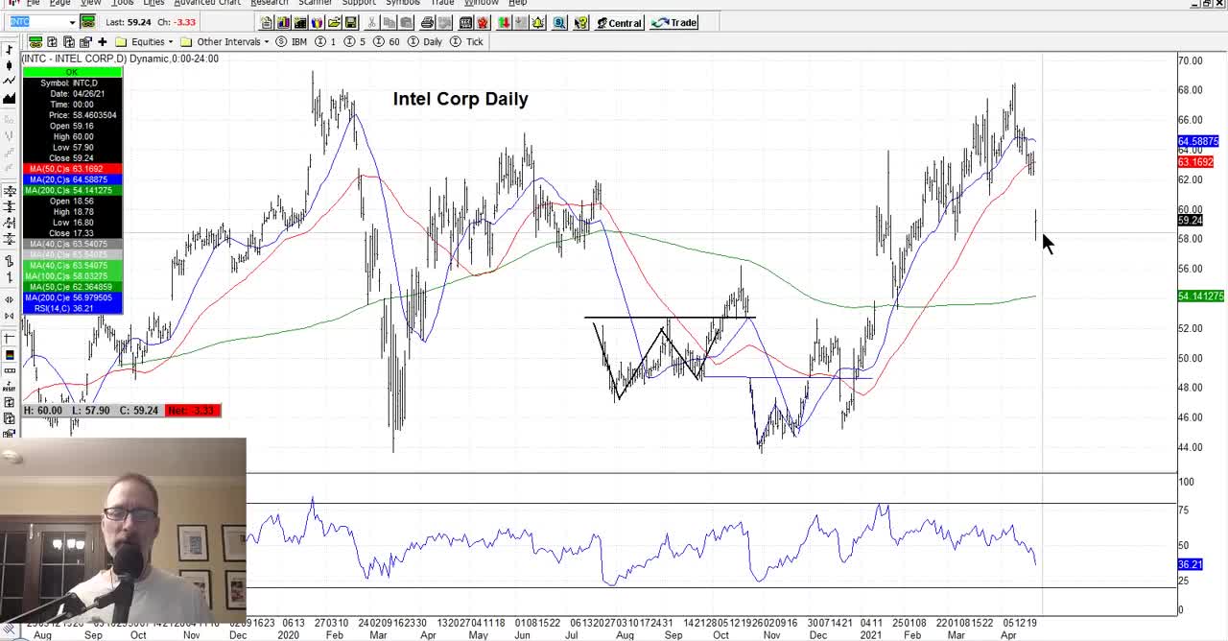Click the green MA(200,C)s 54.141275 row
The image size is (1228, 641).
[72, 190]
